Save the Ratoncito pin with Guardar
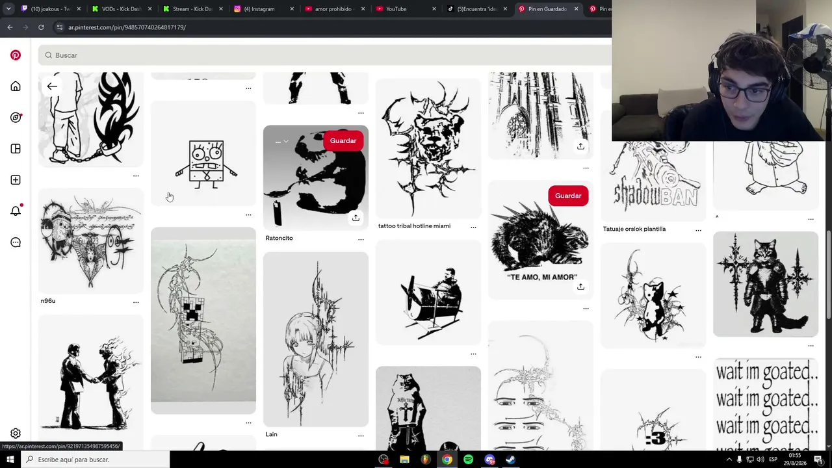Screen dimensions: 832x468 pos(343,141)
